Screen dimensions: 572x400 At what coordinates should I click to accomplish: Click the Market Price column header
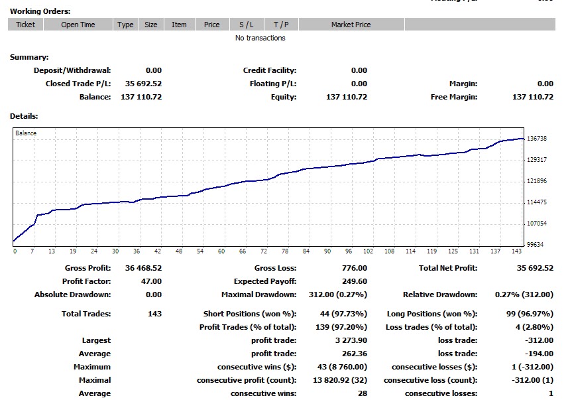pos(351,25)
